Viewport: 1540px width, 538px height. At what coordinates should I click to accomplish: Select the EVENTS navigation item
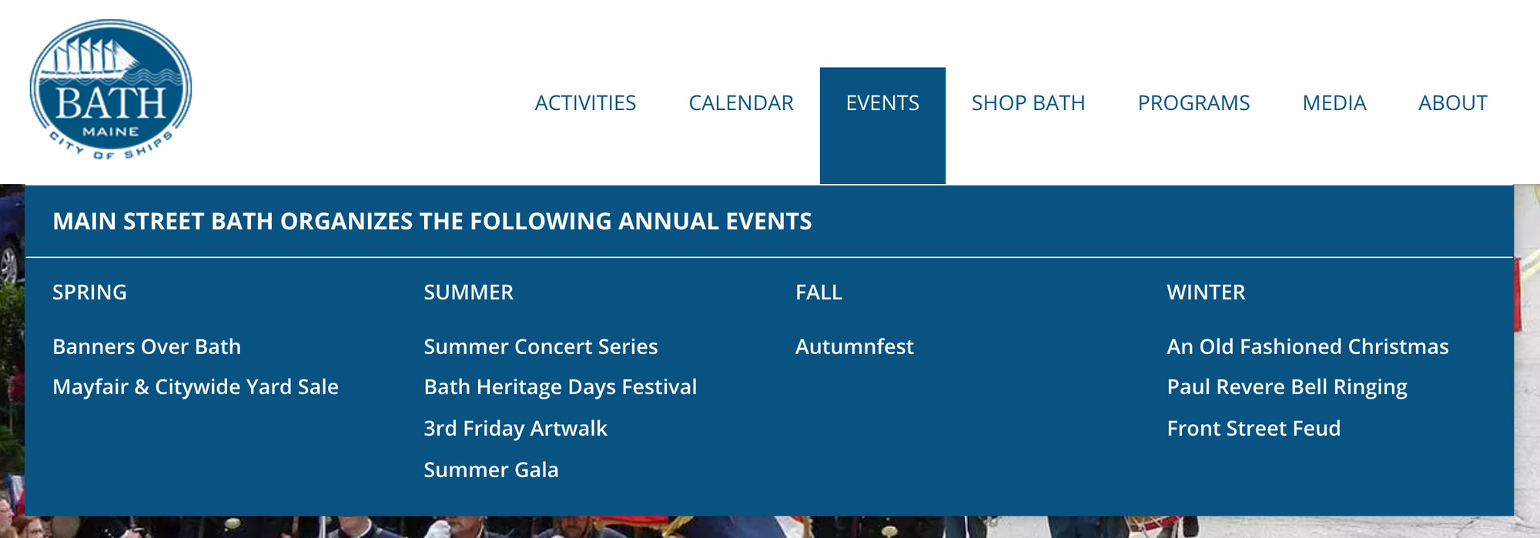[882, 102]
